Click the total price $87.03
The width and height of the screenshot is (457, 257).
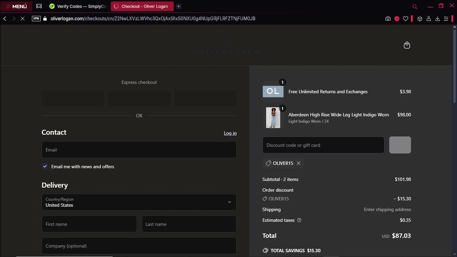401,236
